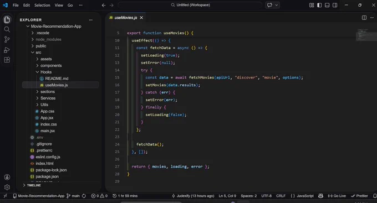Split the editor to the right
Viewport: 377px width, 203px height.
[364, 18]
